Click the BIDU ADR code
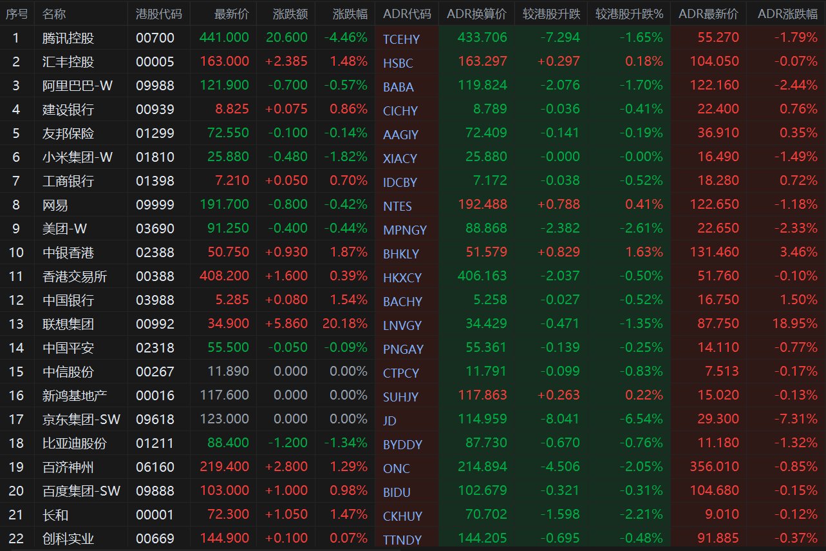Image resolution: width=826 pixels, height=551 pixels. 397,492
